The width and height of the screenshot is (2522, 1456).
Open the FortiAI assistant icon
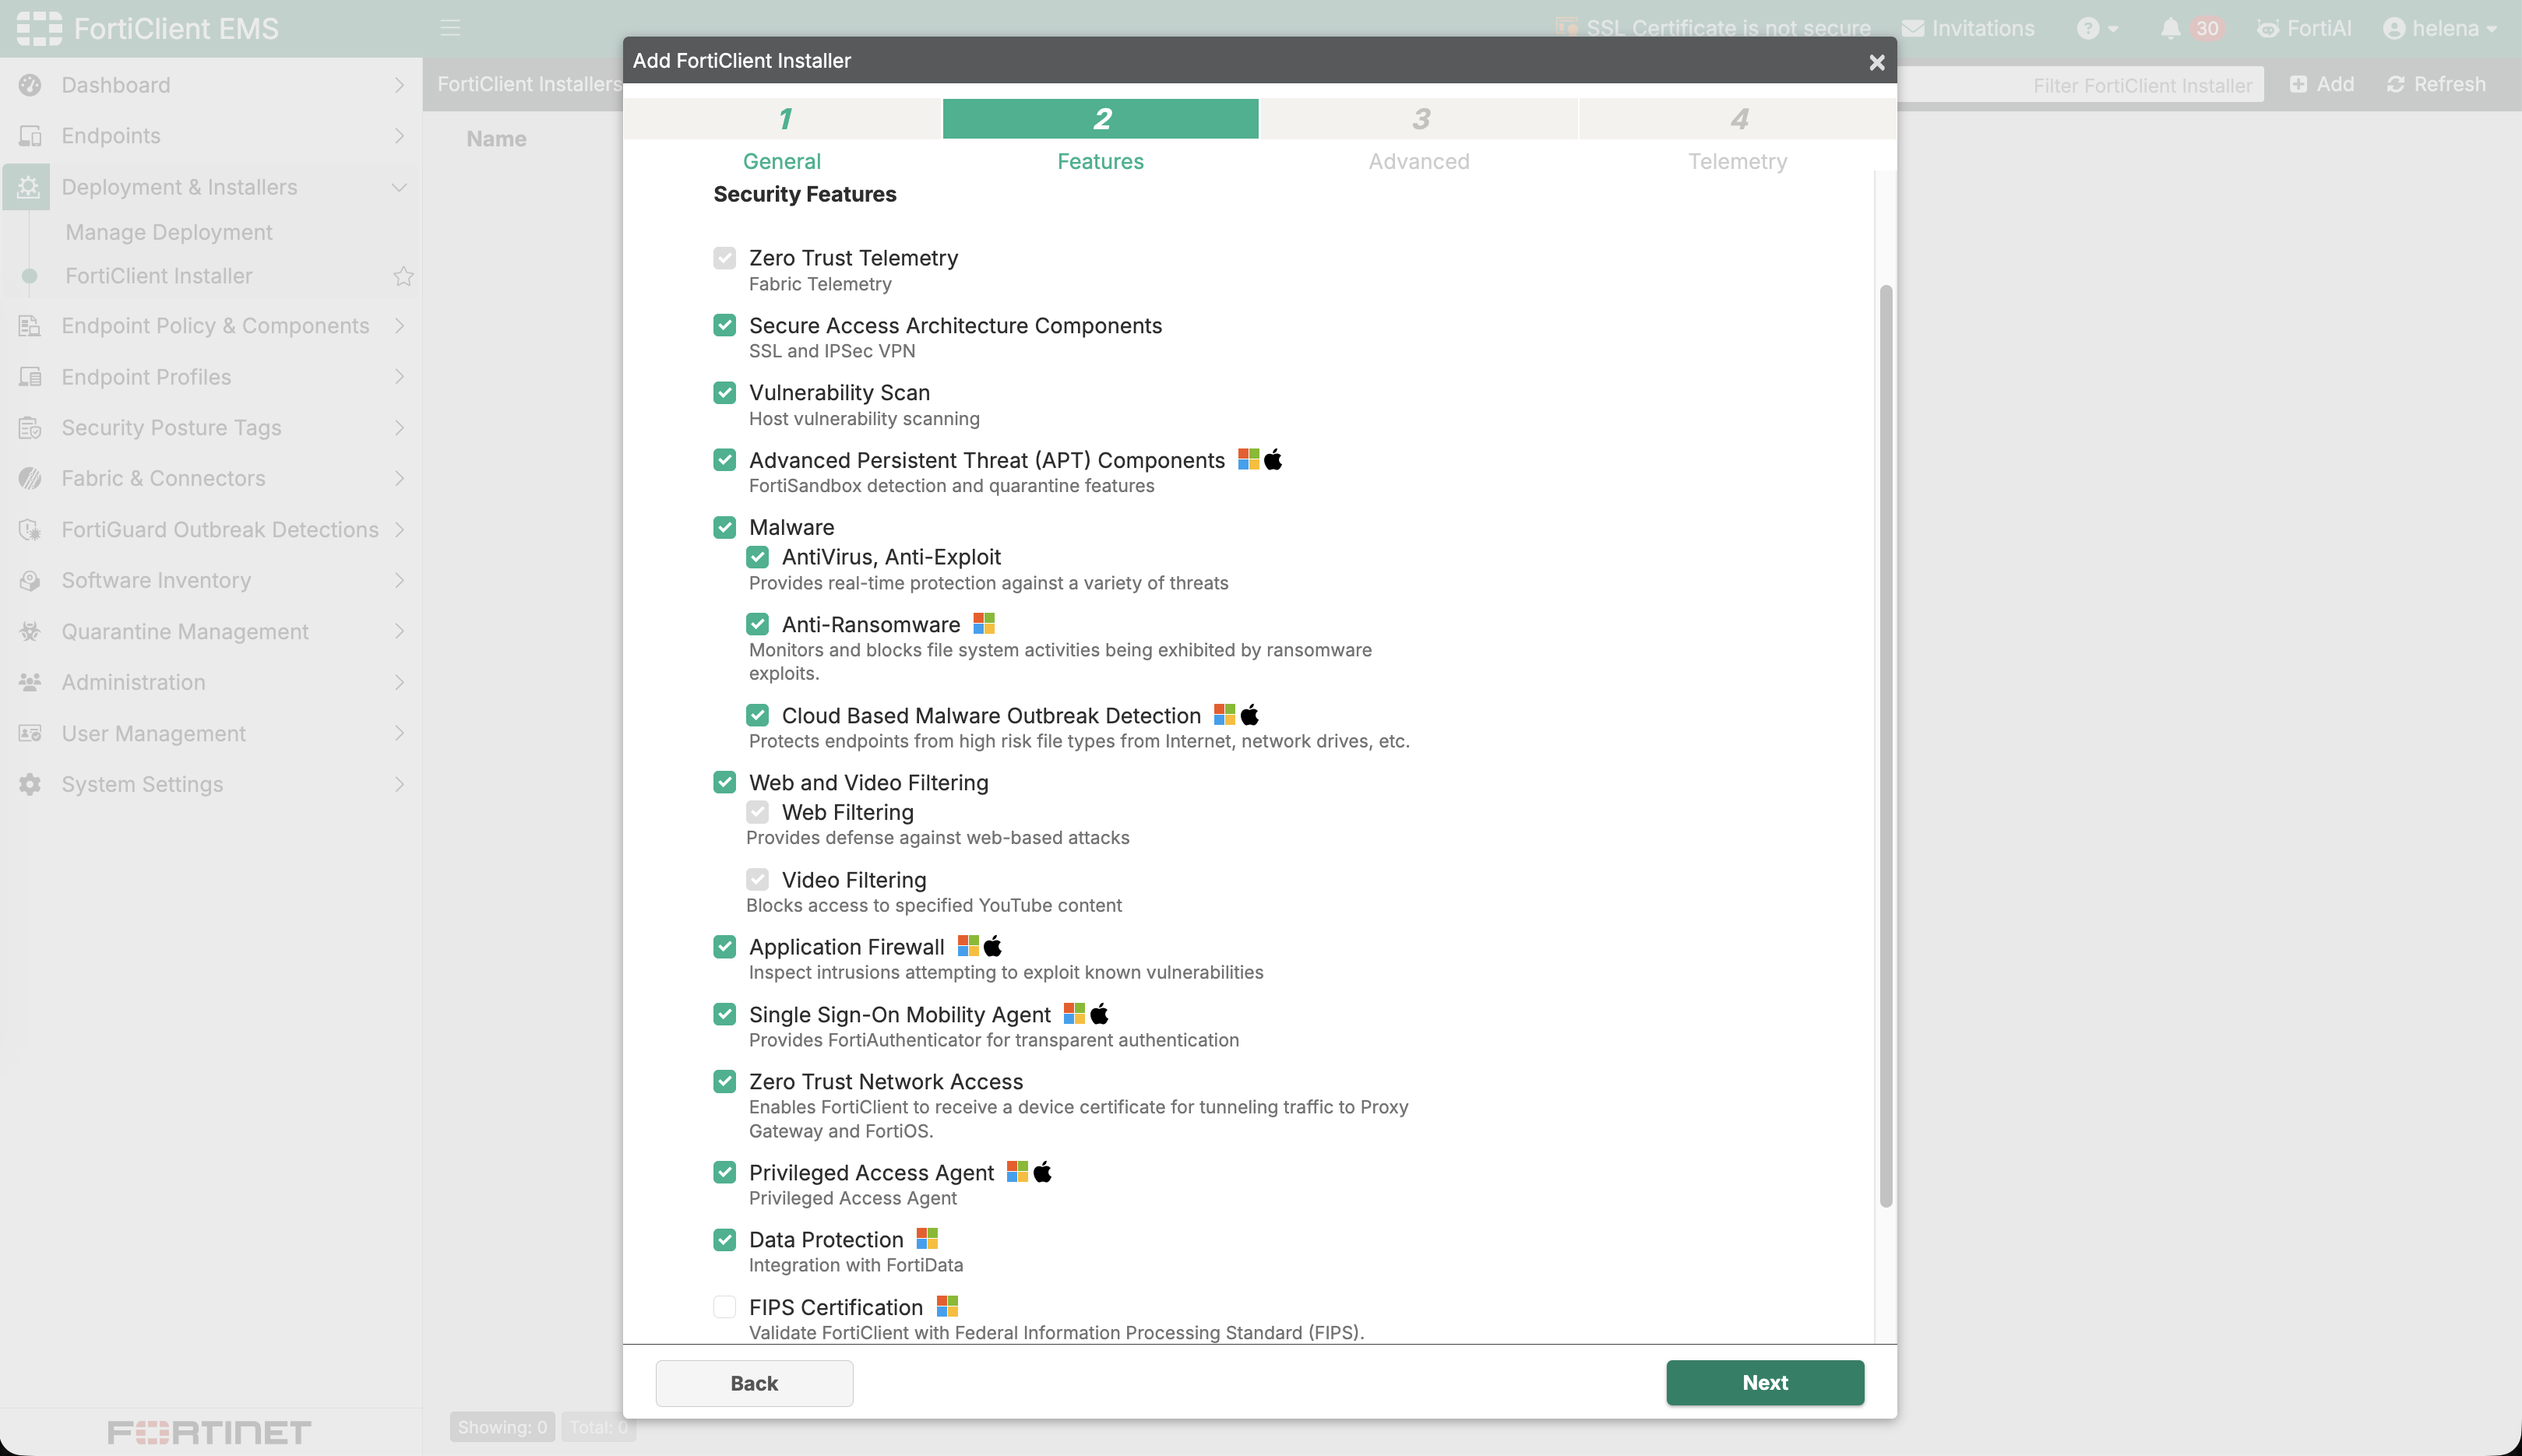click(x=2268, y=29)
